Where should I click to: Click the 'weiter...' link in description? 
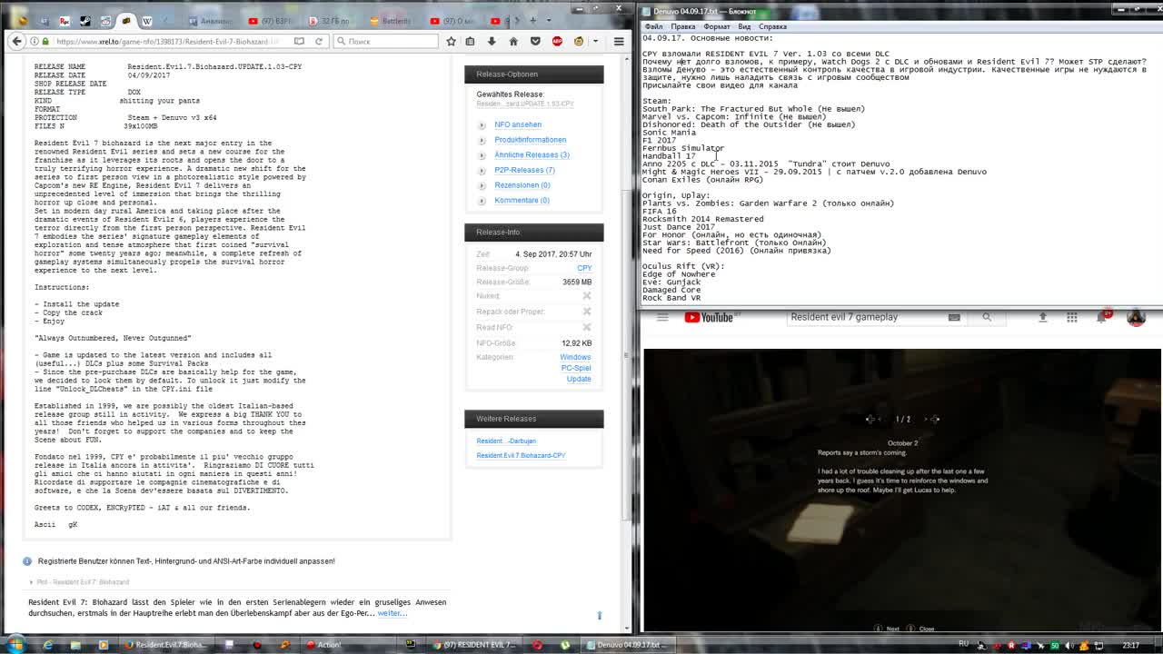[393, 613]
